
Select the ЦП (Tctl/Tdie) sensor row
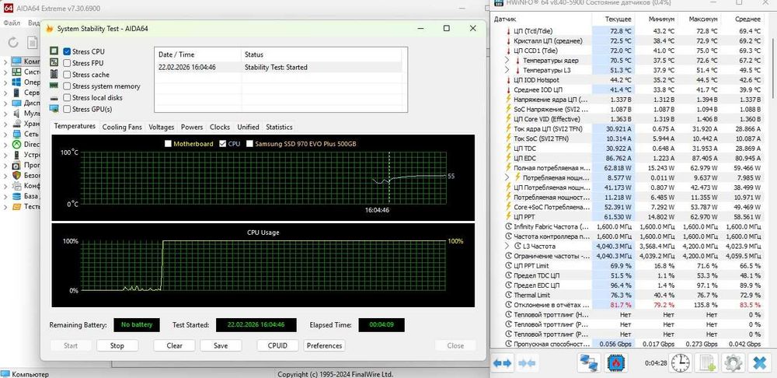tap(629, 31)
